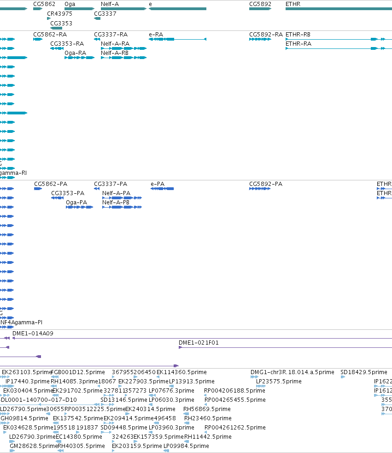Select the RH56869.5prime EST label

[207, 409]
